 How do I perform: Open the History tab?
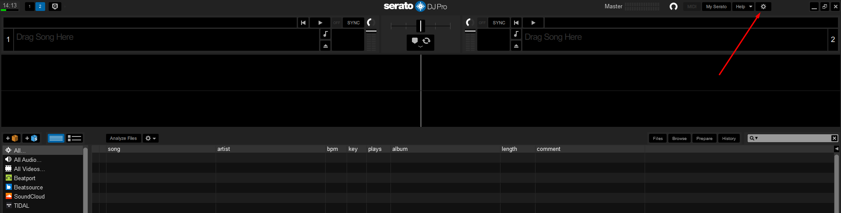pyautogui.click(x=729, y=138)
